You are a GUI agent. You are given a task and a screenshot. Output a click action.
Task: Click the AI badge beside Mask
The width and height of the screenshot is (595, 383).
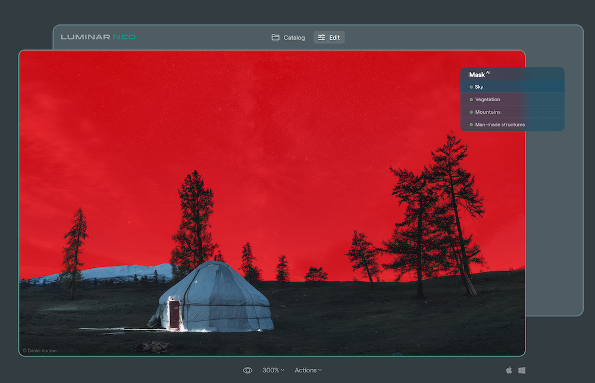[488, 72]
